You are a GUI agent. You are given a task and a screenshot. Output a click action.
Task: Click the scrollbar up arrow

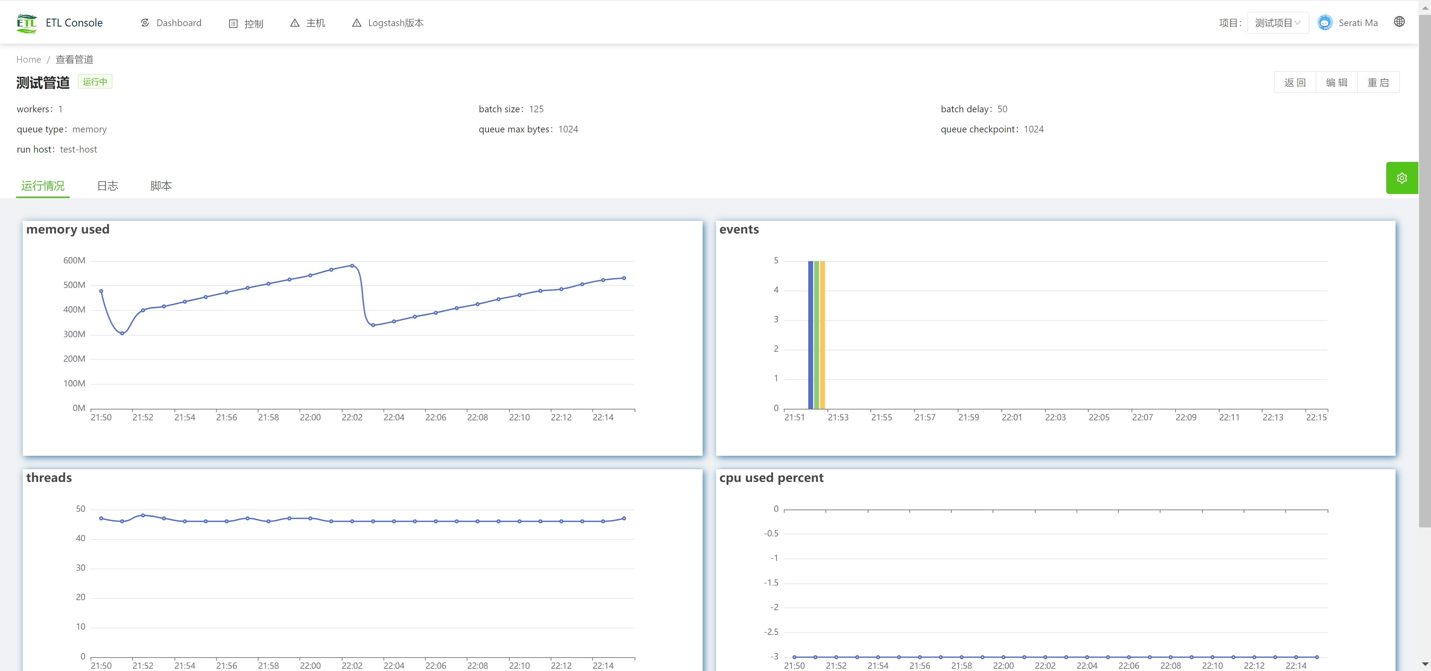1425,7
